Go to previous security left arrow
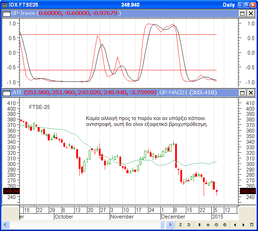258x231 pixels. click(235, 225)
